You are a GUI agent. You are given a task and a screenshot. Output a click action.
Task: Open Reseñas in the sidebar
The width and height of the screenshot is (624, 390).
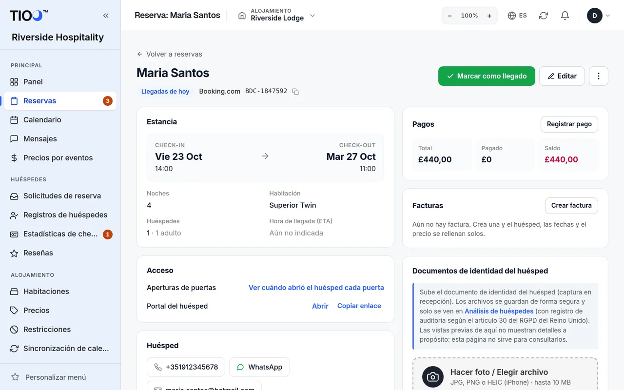60,253
